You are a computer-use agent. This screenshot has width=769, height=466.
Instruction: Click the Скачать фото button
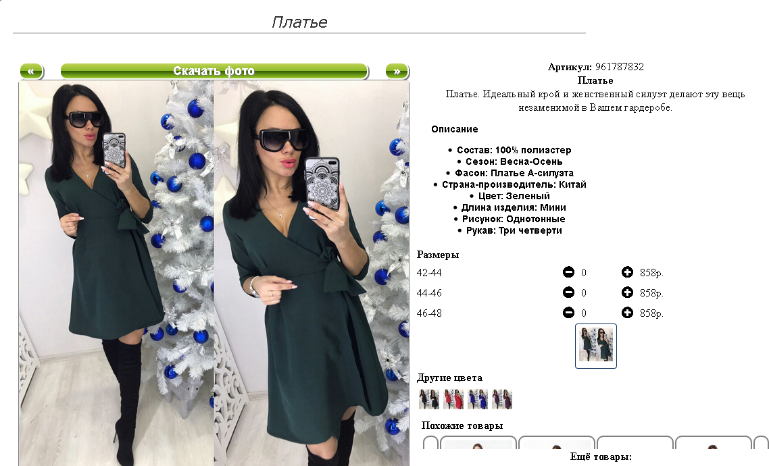coord(214,72)
